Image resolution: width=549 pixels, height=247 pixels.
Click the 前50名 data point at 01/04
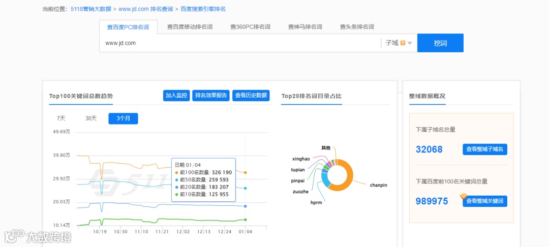point(246,188)
